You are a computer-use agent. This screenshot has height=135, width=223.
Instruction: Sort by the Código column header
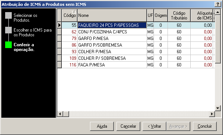click(69, 15)
